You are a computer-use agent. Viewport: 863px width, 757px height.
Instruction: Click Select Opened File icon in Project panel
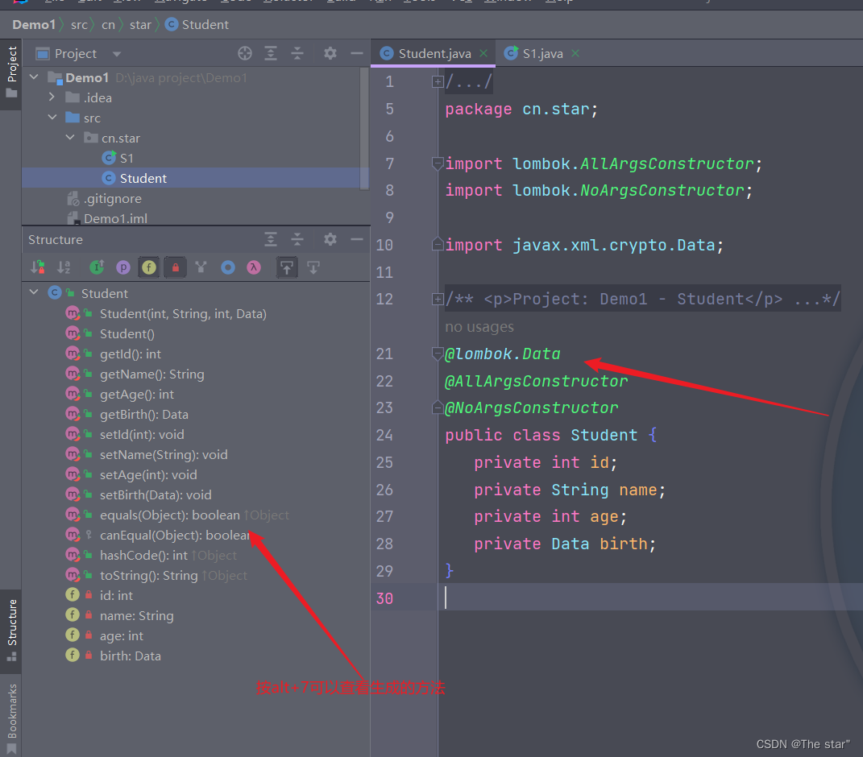(x=245, y=53)
